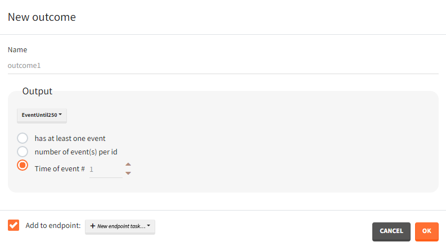The height and width of the screenshot is (251, 446).
Task: Choose the 'number of event(s) per id' radio button
Action: click(x=22, y=152)
